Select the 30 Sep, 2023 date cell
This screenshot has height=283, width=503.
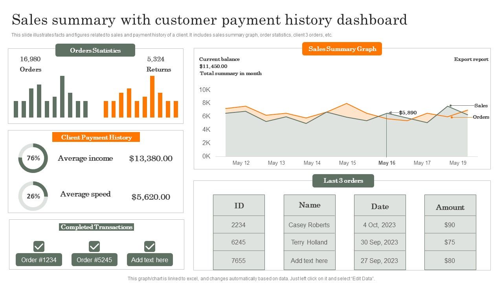click(380, 242)
